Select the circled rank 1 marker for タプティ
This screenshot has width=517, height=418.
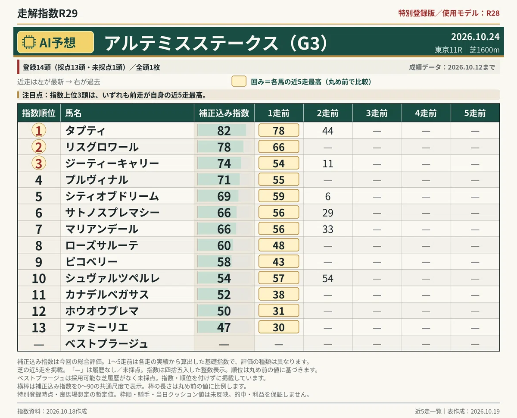pyautogui.click(x=39, y=131)
